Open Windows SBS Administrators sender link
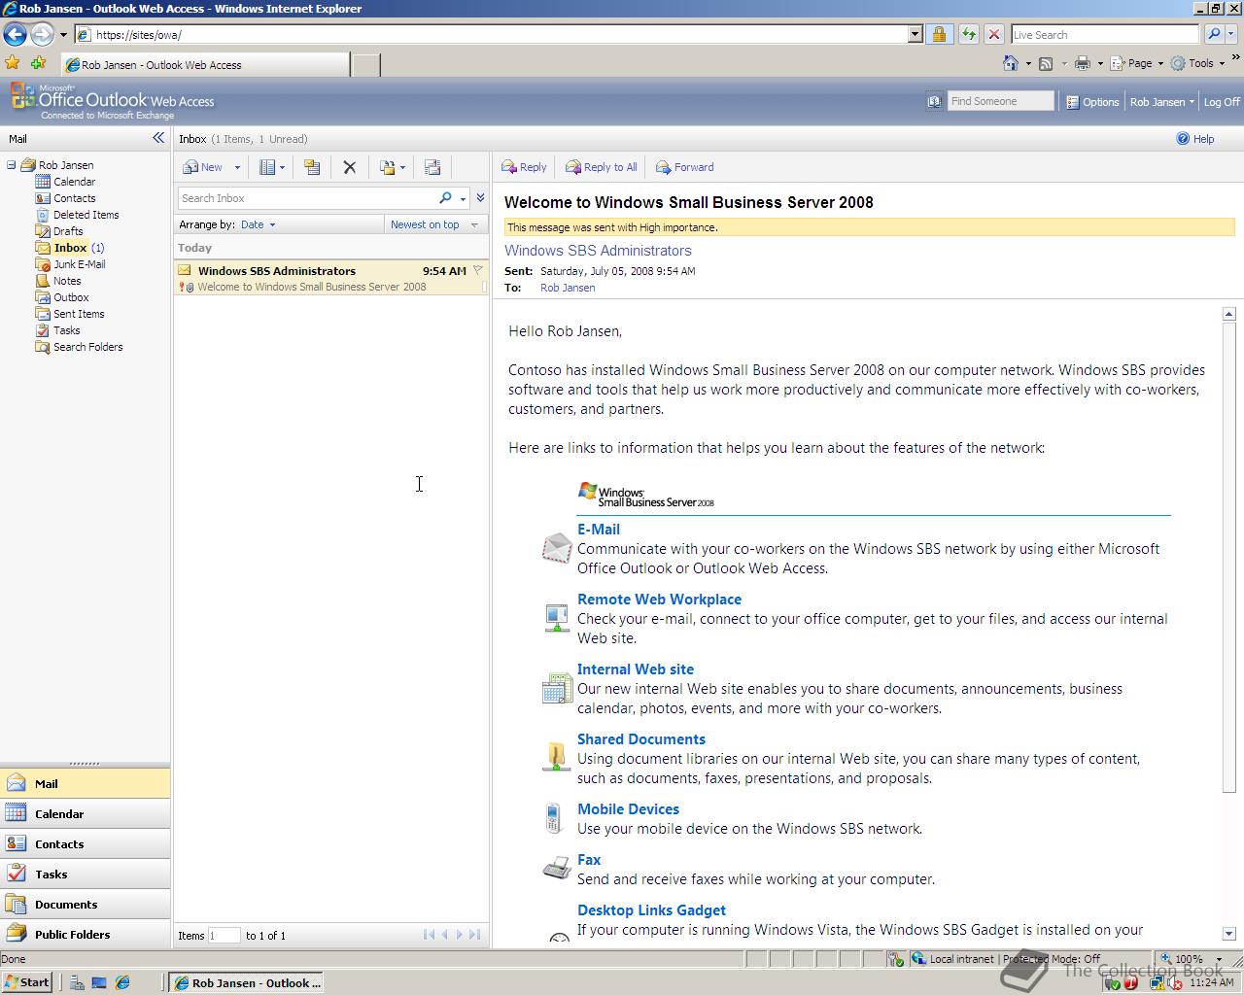Viewport: 1244px width, 995px height. pos(598,251)
